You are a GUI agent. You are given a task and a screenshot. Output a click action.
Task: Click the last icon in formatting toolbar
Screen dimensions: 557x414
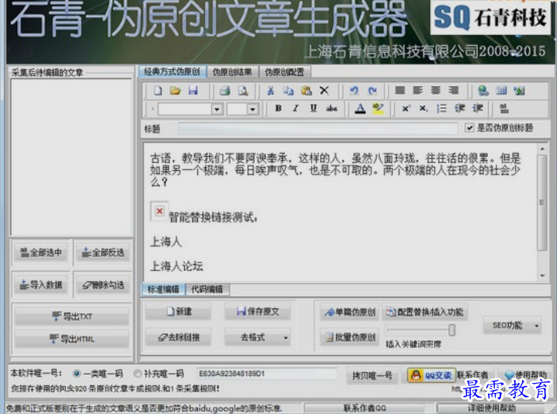[x=504, y=109]
